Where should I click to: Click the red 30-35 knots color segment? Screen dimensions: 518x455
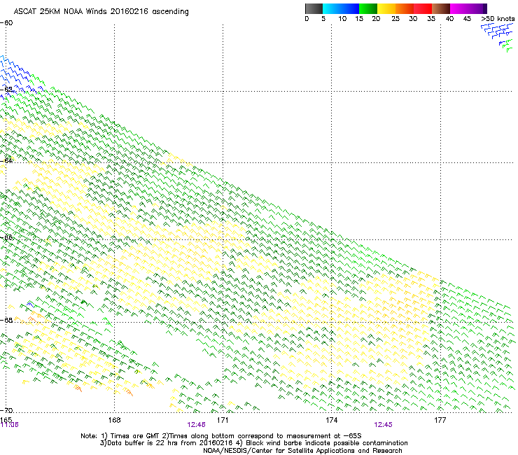tap(423, 8)
